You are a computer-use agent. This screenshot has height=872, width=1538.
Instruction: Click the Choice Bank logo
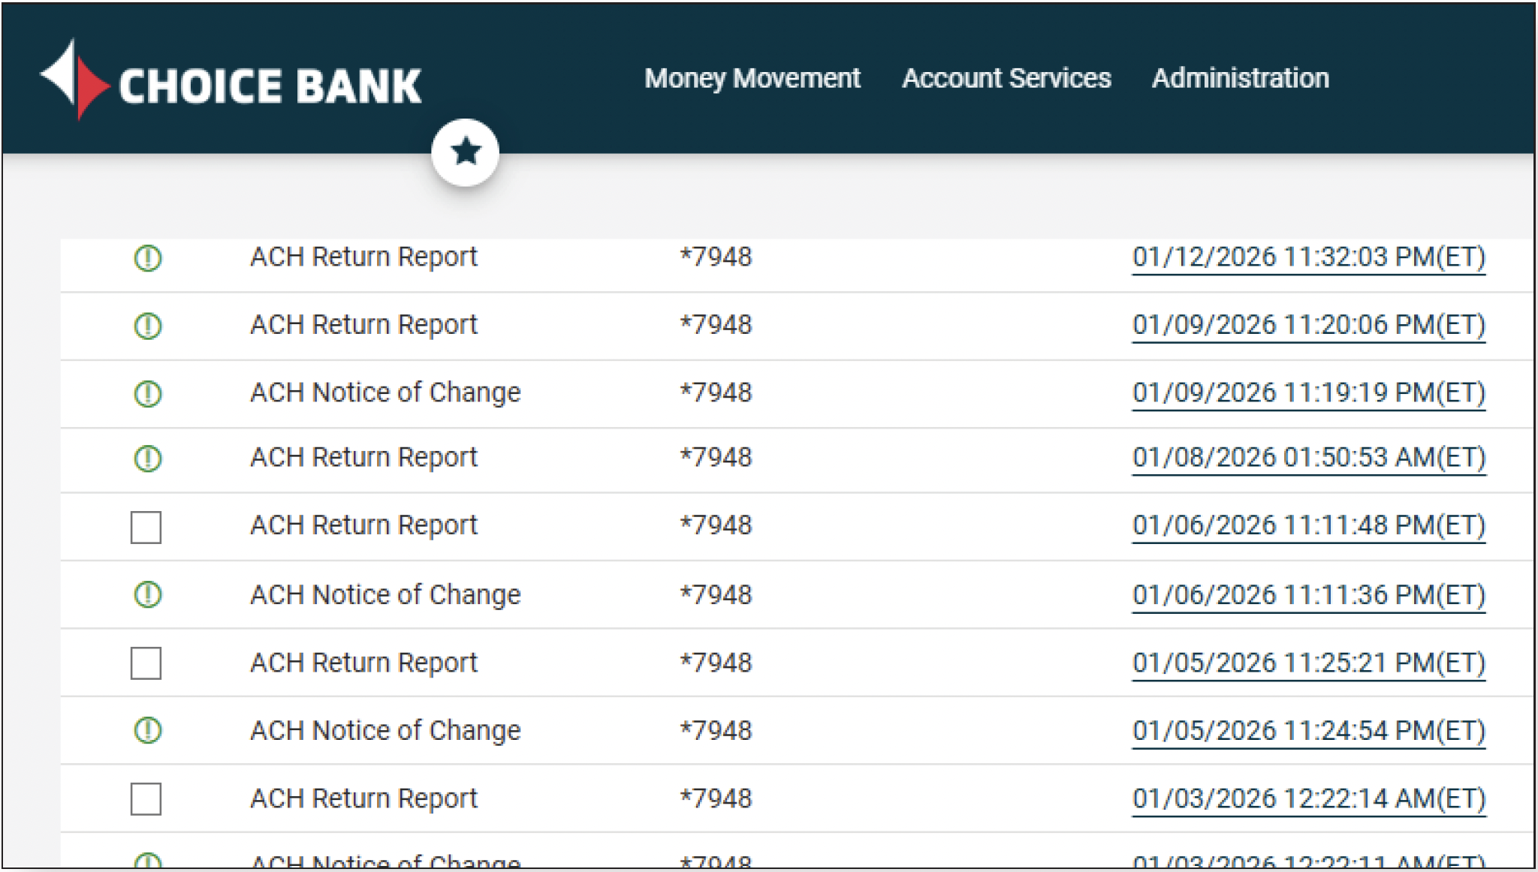click(x=231, y=81)
